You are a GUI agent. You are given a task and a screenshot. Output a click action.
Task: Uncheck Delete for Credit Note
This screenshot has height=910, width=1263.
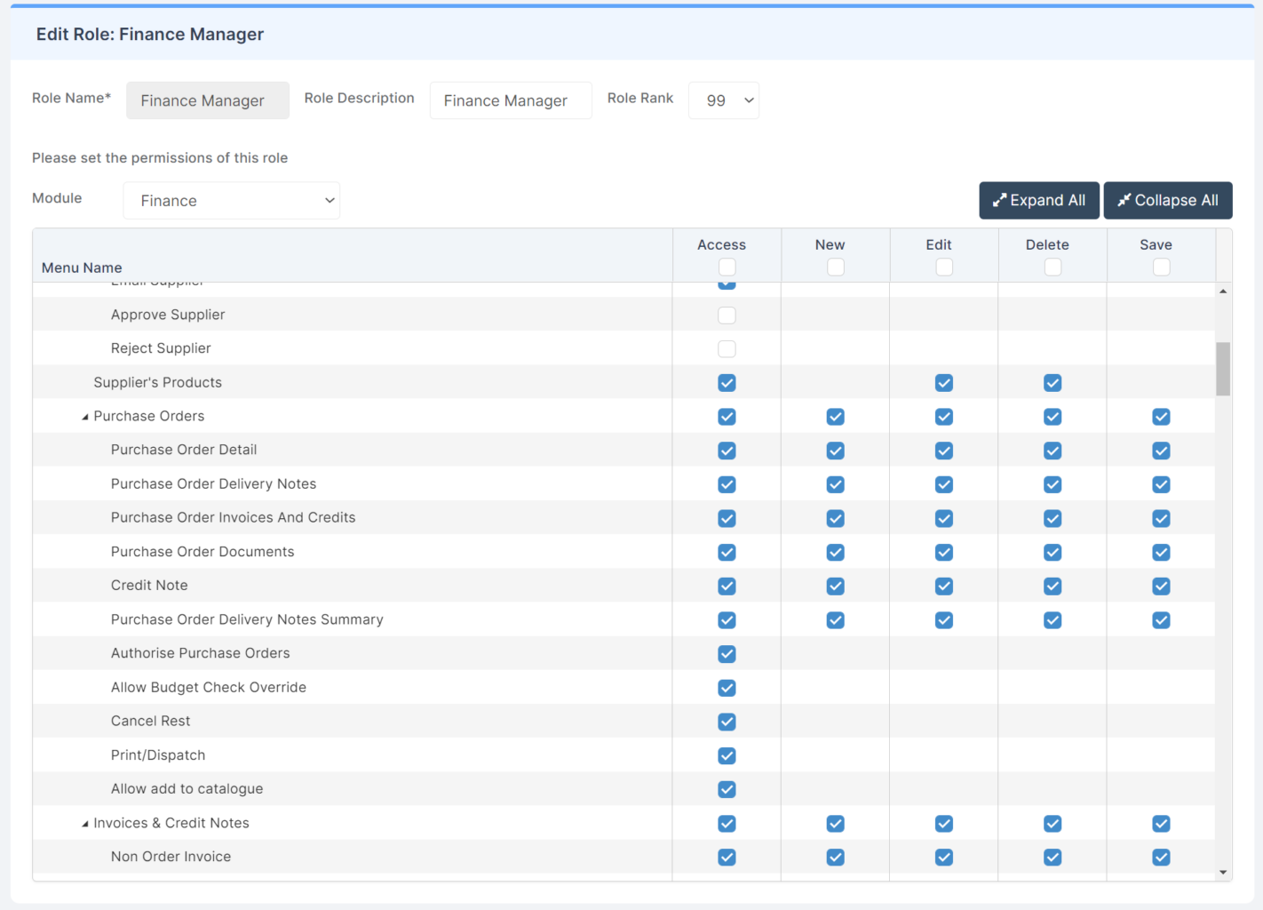[1052, 587]
